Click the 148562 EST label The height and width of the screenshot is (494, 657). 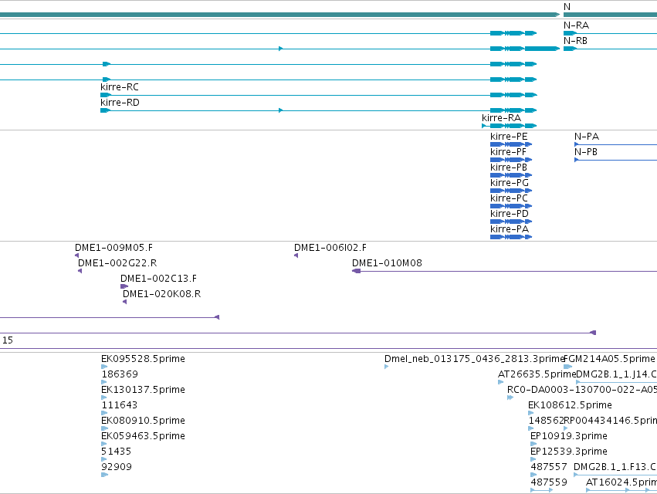pos(546,421)
